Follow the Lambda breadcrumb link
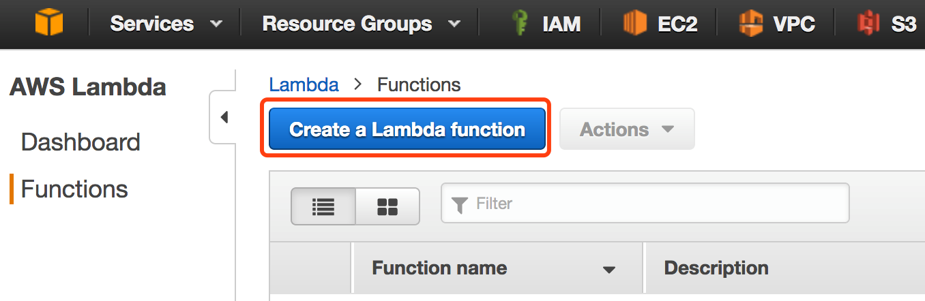 (x=304, y=84)
